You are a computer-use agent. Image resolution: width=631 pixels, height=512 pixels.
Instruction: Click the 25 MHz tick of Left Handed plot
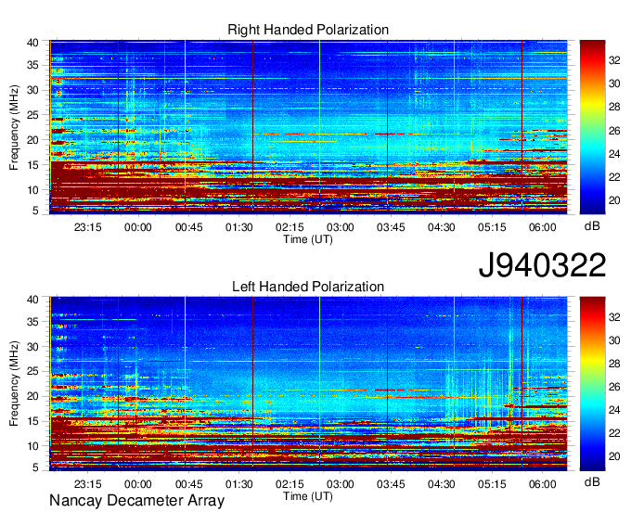tap(32, 372)
